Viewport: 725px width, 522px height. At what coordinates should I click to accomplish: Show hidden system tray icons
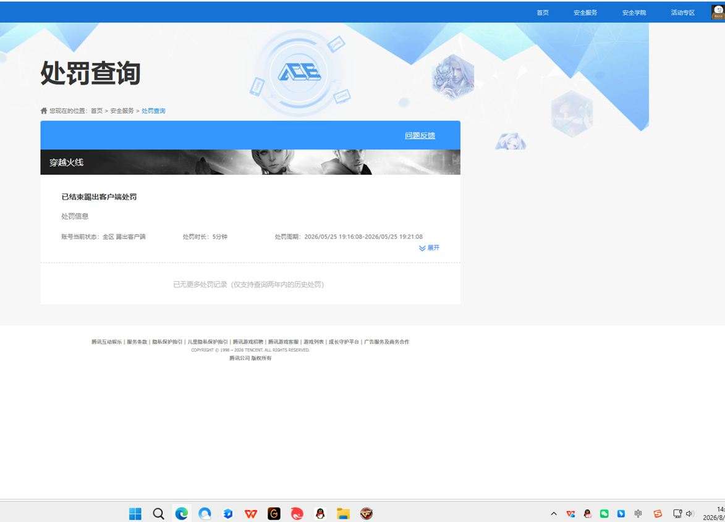pos(553,514)
